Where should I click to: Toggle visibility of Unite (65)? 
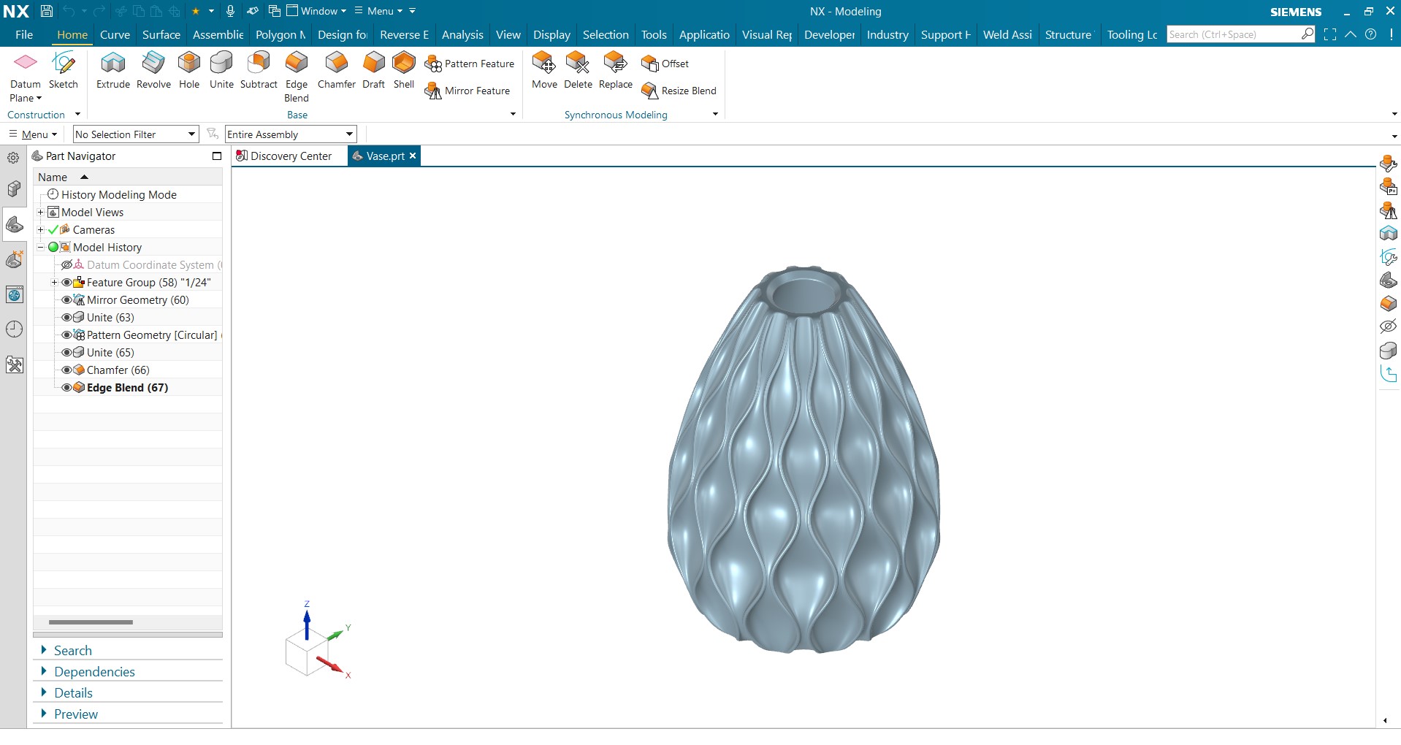[66, 353]
